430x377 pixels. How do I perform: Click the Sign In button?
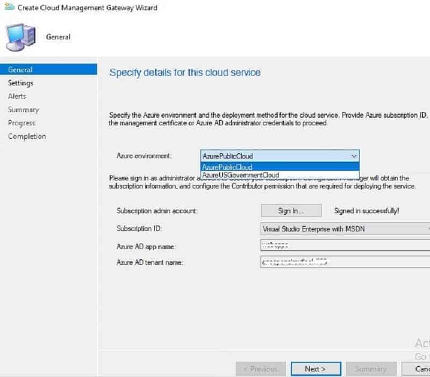pyautogui.click(x=291, y=211)
